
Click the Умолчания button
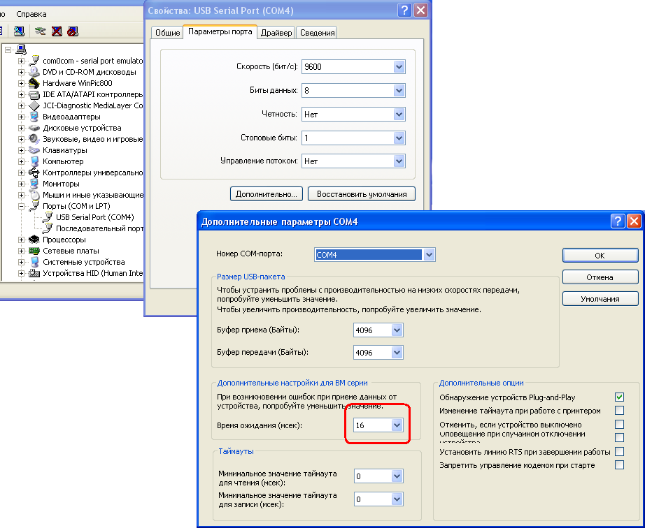pos(600,299)
